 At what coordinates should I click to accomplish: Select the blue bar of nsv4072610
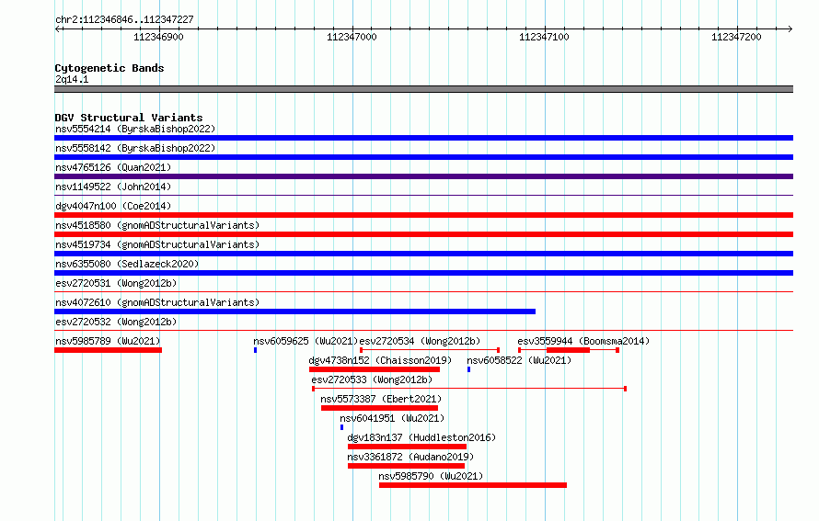[295, 311]
